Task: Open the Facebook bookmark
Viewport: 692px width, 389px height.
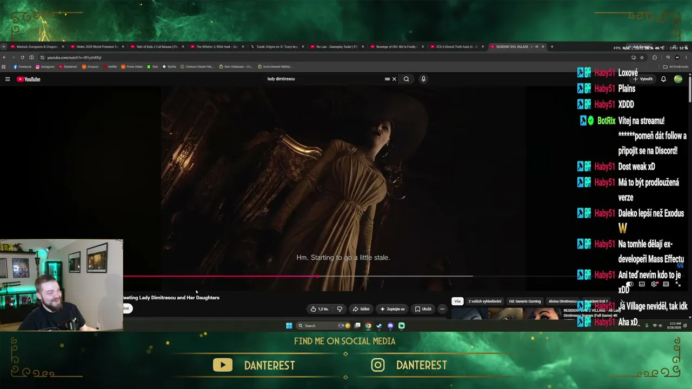Action: click(22, 67)
